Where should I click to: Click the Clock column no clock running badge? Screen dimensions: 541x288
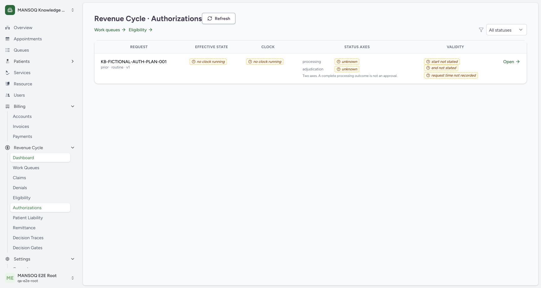[265, 62]
